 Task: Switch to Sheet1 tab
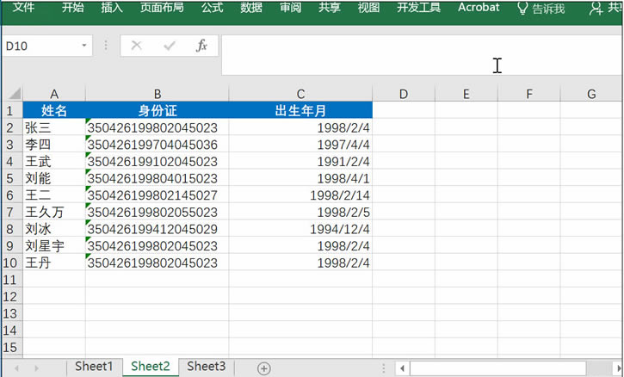94,367
